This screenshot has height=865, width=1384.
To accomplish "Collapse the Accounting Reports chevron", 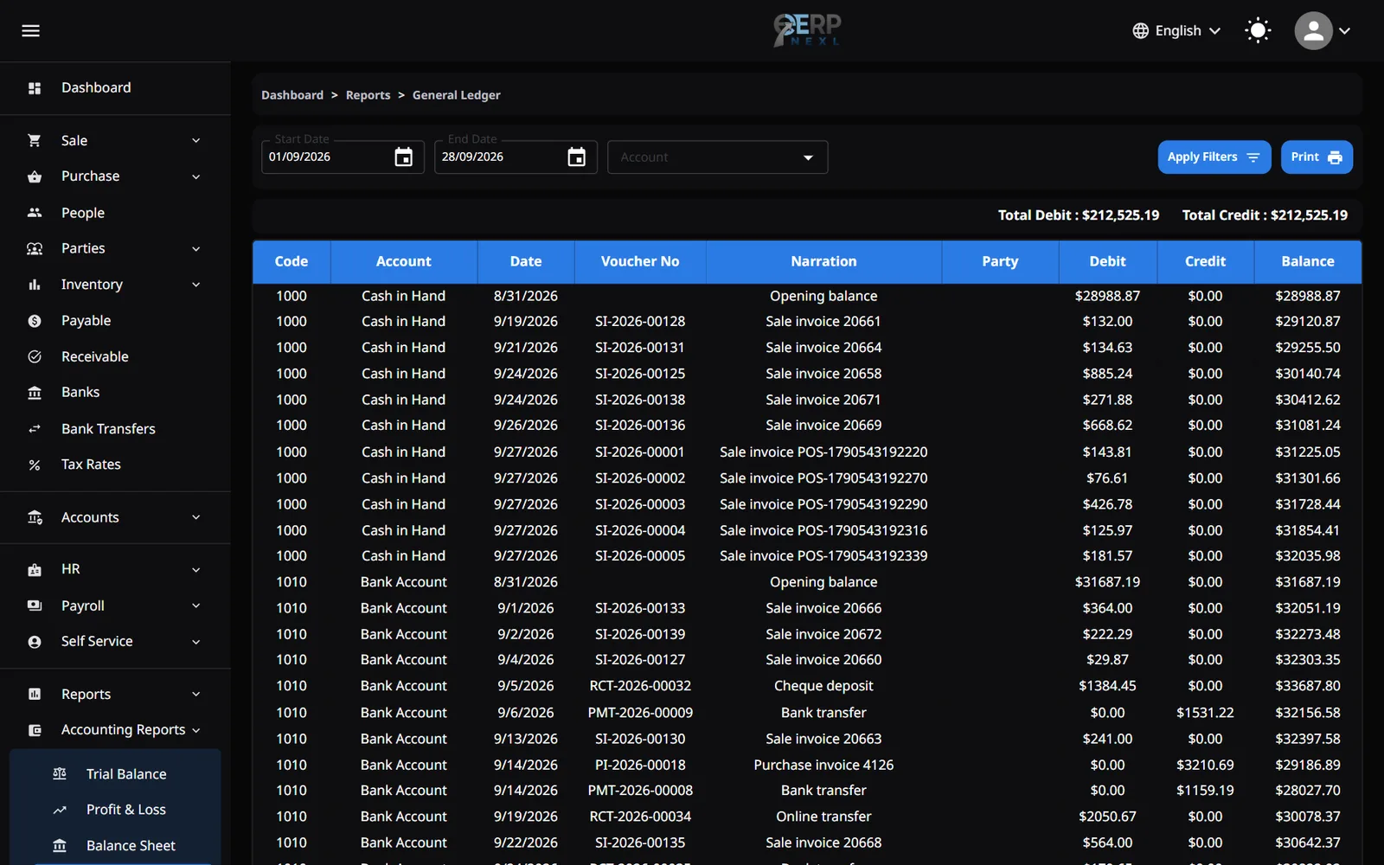I will pyautogui.click(x=196, y=731).
